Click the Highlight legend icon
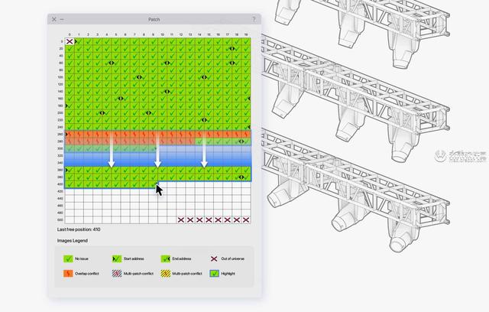 point(214,274)
